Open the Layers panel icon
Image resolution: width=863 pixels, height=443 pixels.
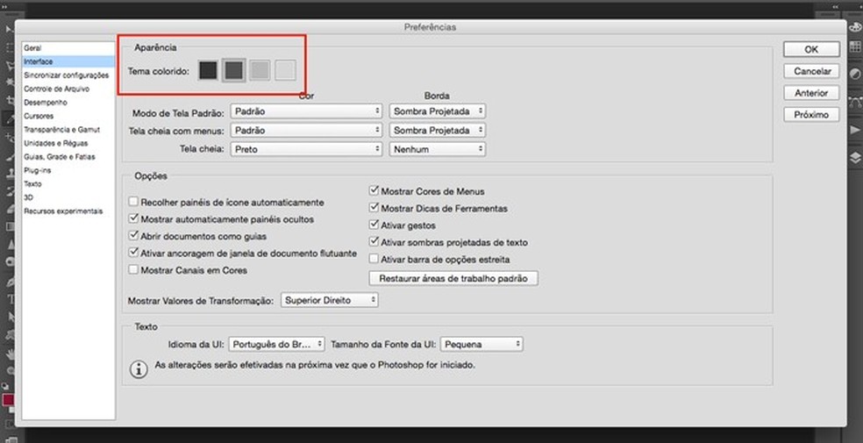pos(855,158)
